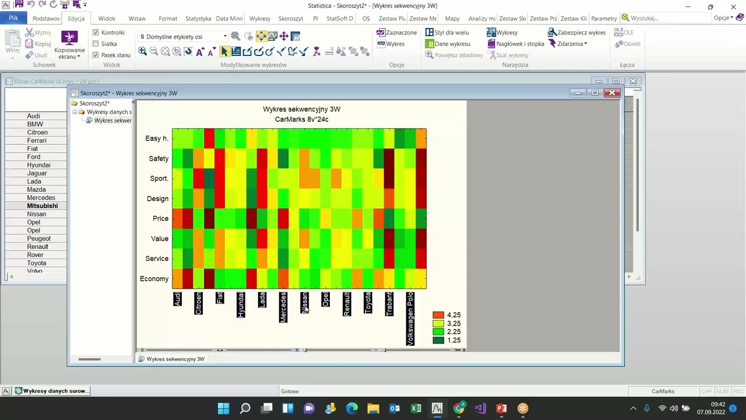Image resolution: width=746 pixels, height=420 pixels.
Task: Open the Wklej paste button
Action: click(12, 44)
